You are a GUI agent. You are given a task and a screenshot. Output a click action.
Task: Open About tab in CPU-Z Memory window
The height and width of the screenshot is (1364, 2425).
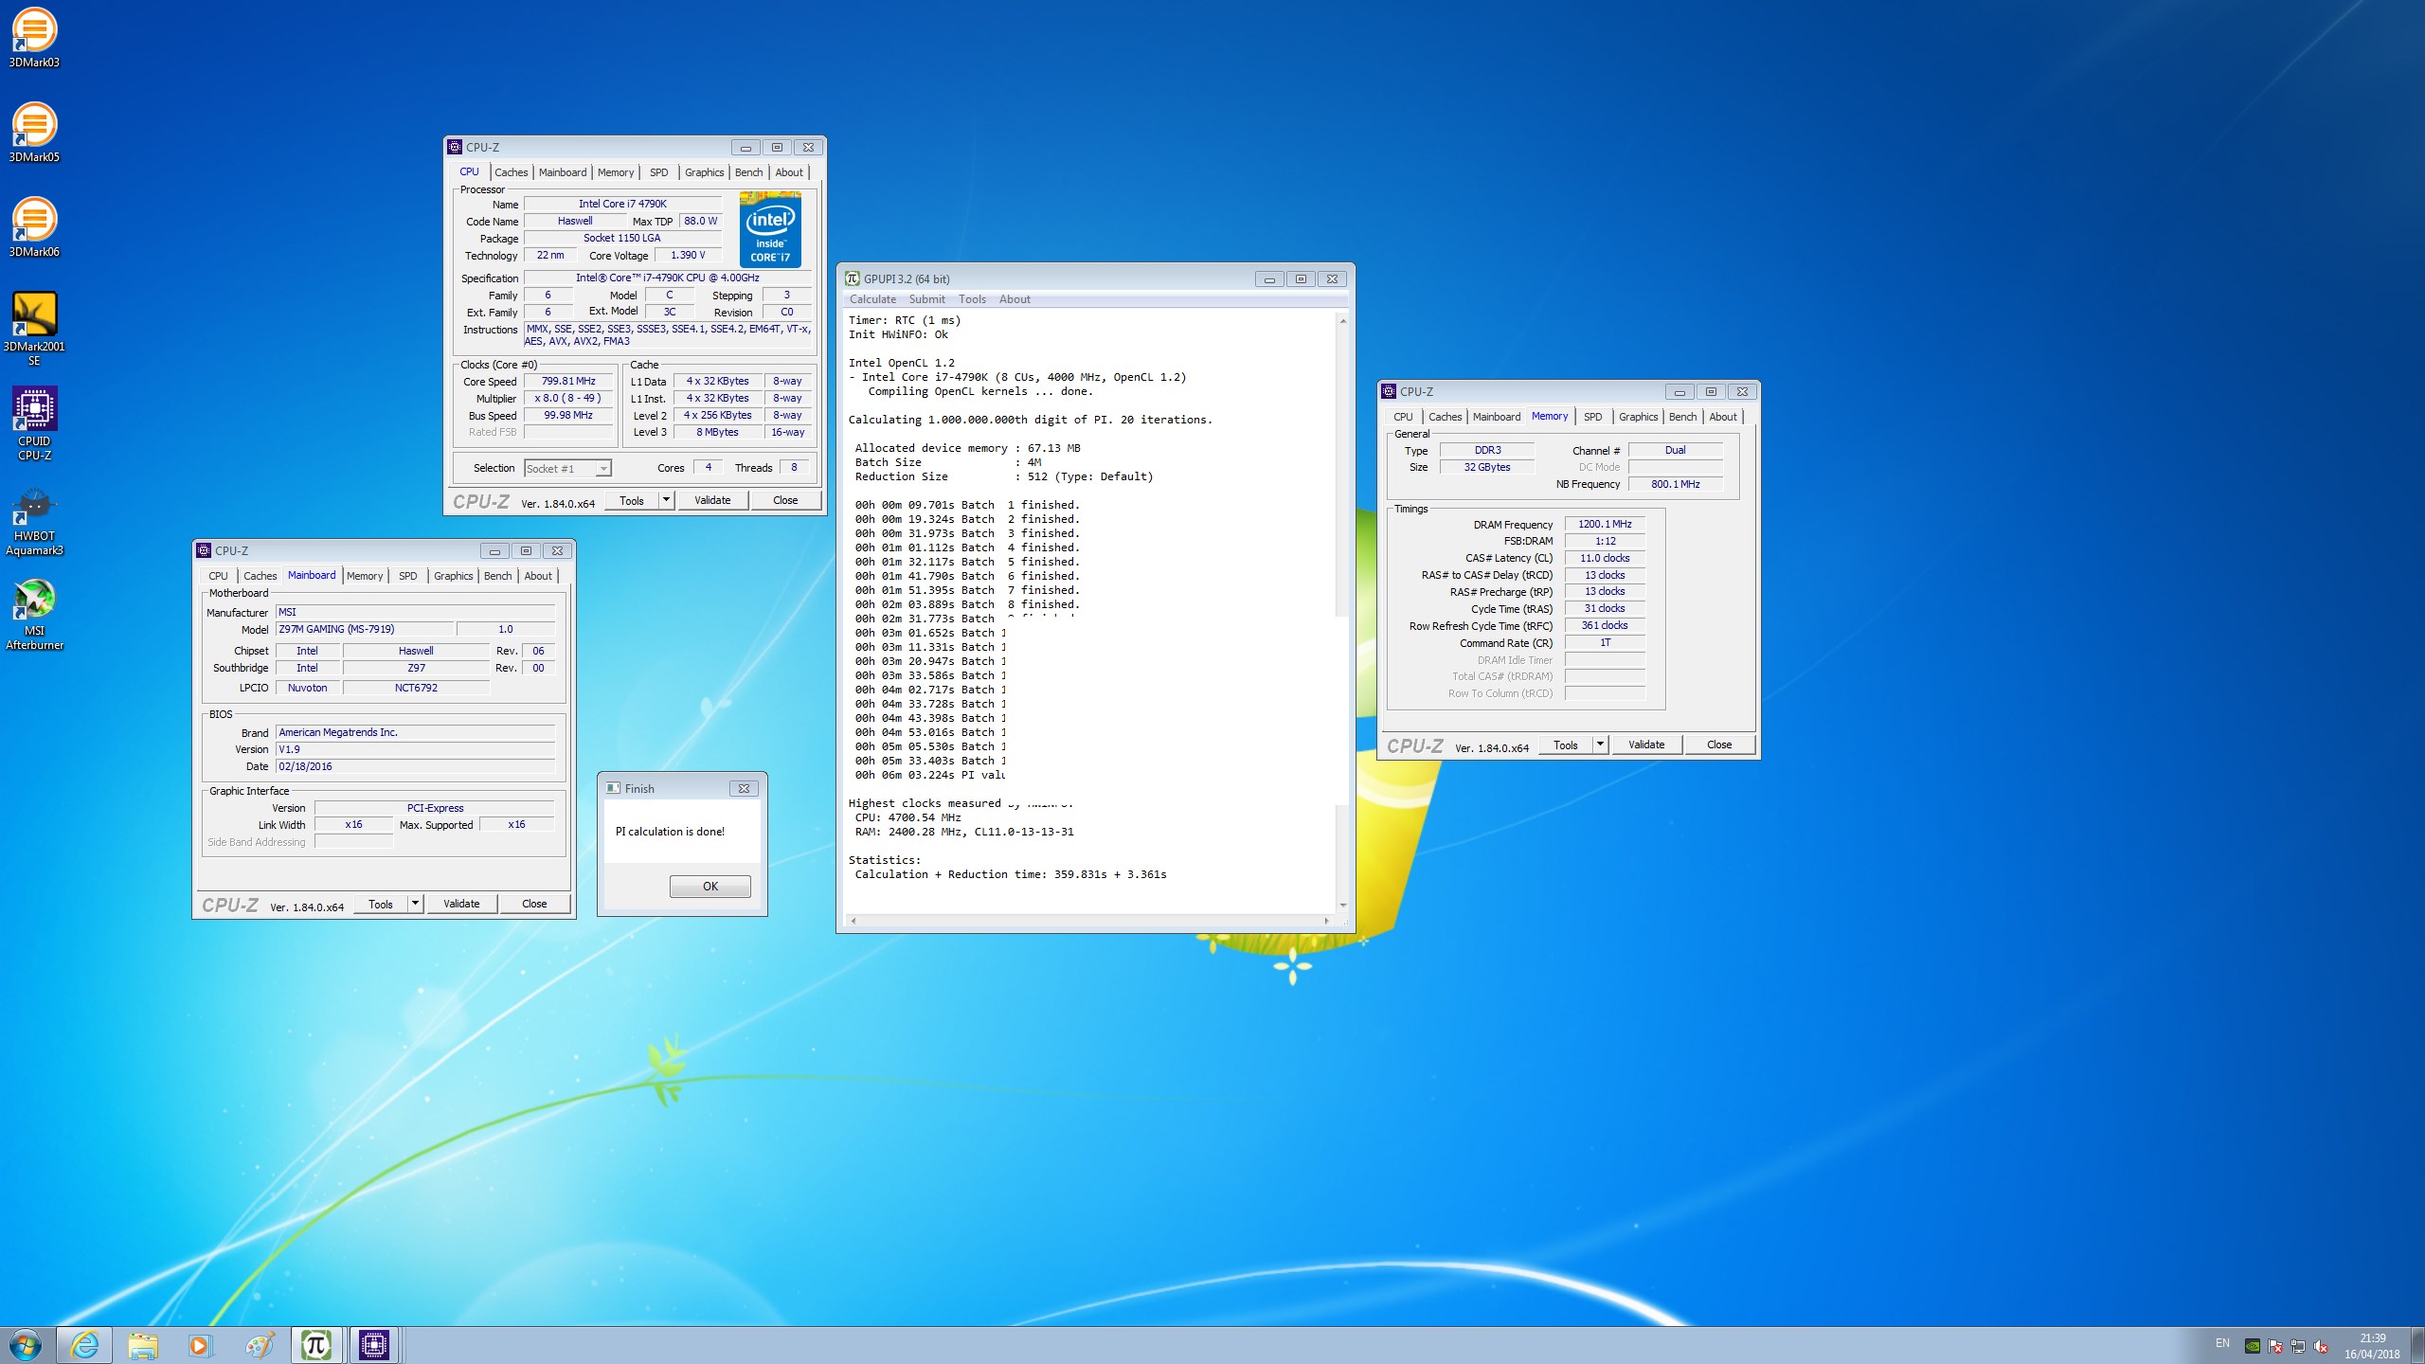pos(1723,417)
